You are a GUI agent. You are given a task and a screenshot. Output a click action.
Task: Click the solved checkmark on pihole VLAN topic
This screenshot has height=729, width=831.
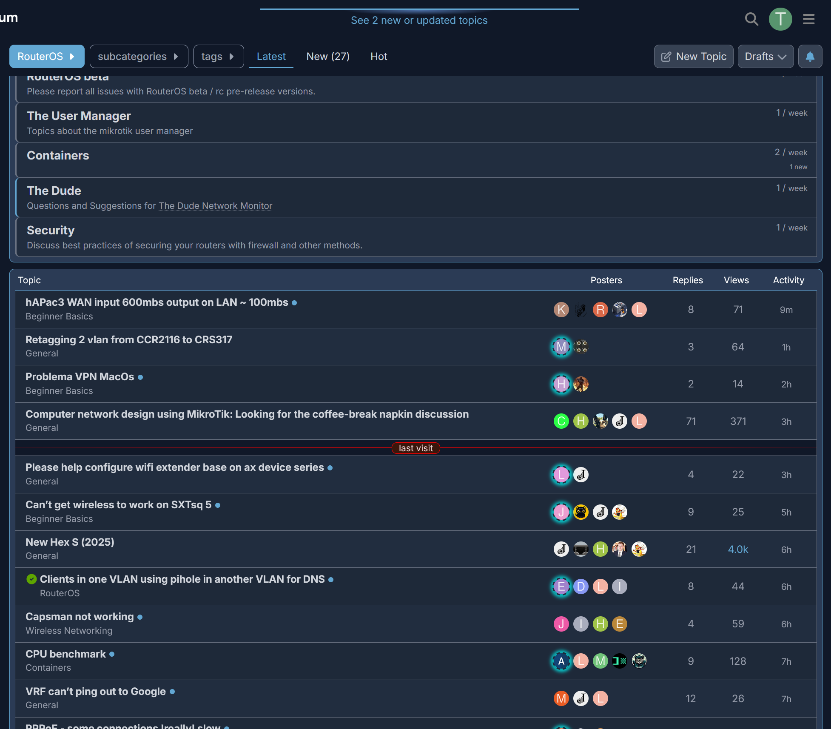pos(31,579)
